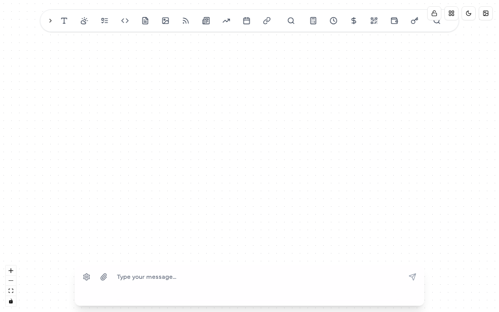The width and height of the screenshot is (499, 312).
Task: Toggle the canvas interactivity lock
Action: (x=11, y=301)
